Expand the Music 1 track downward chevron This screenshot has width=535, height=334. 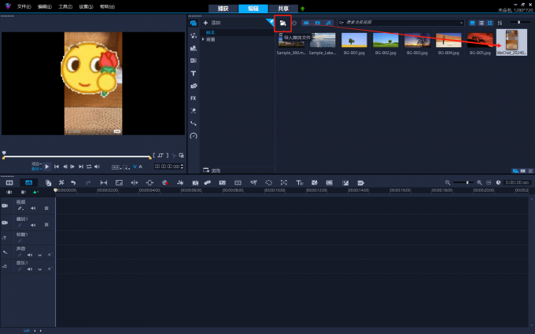pos(39,270)
